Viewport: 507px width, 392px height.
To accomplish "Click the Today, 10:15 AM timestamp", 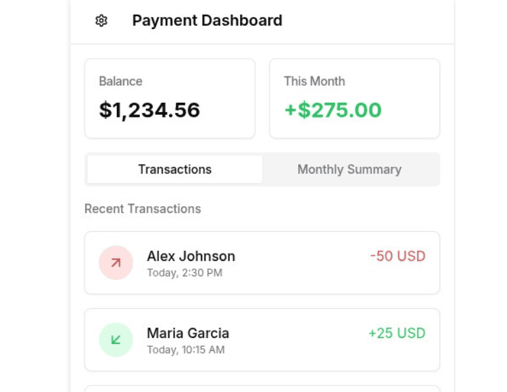I will point(186,349).
